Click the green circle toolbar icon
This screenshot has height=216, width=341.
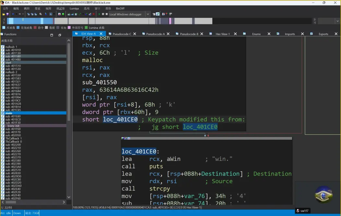pos(63,14)
